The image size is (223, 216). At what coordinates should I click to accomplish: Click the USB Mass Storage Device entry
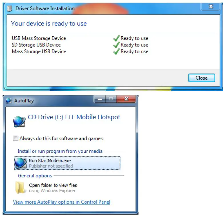point(39,38)
